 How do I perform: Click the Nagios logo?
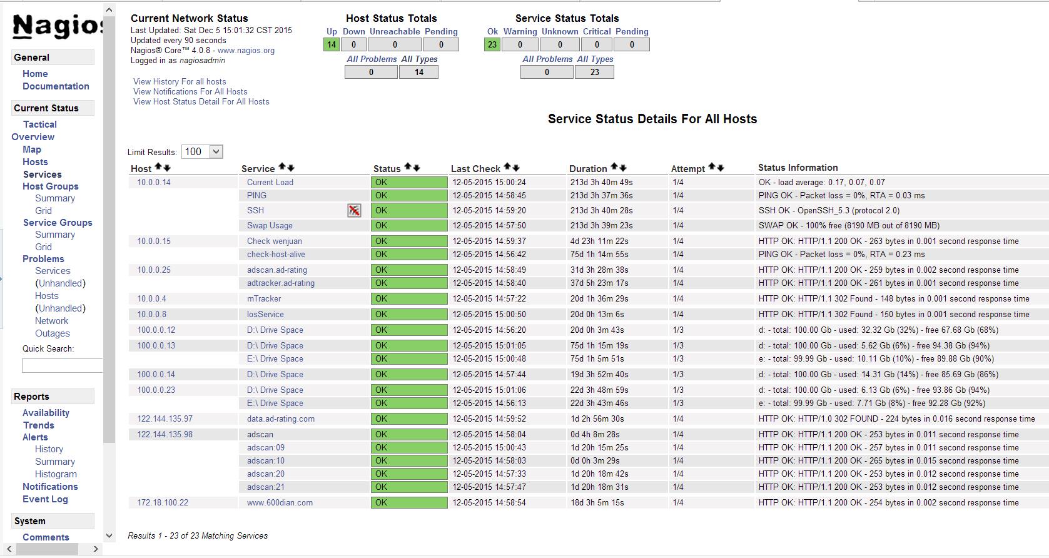[58, 26]
